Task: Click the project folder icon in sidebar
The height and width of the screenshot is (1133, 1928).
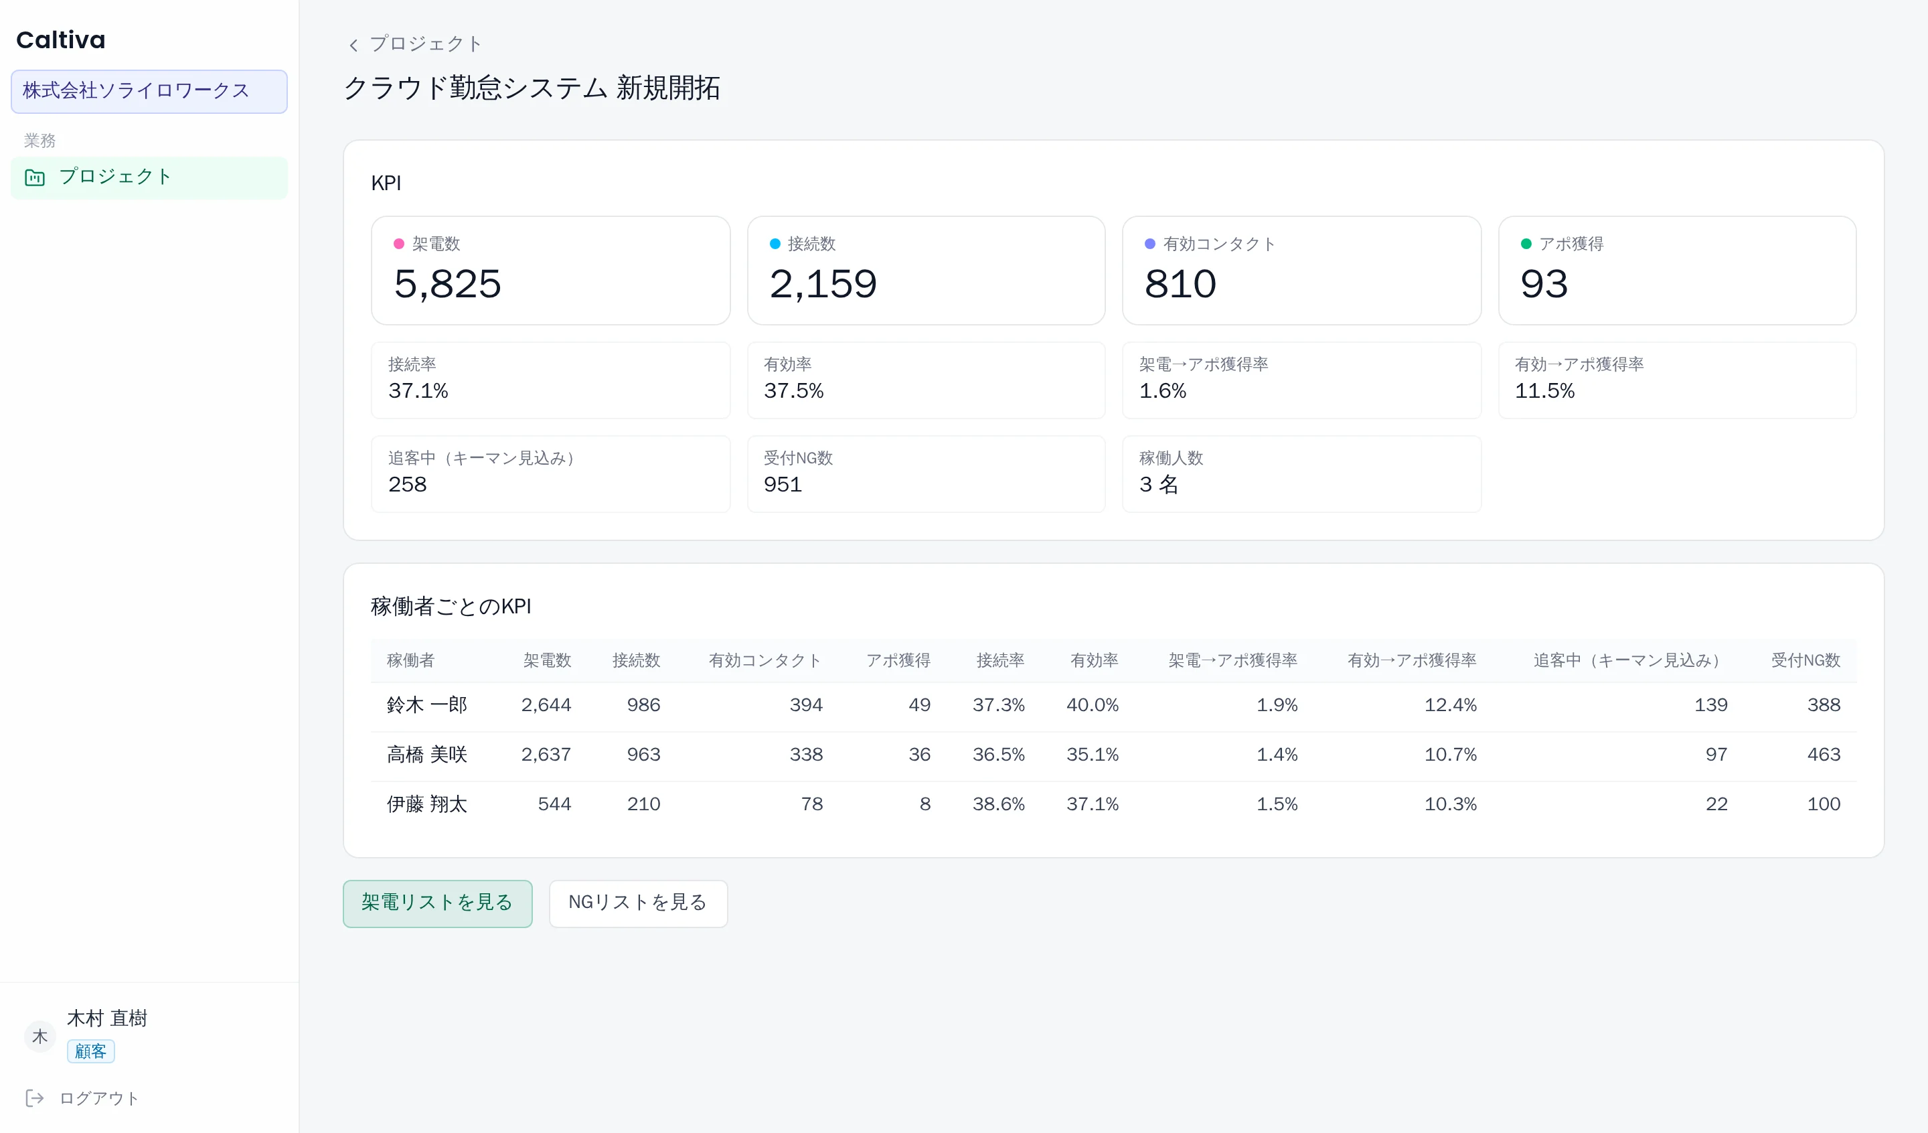Action: [x=35, y=177]
